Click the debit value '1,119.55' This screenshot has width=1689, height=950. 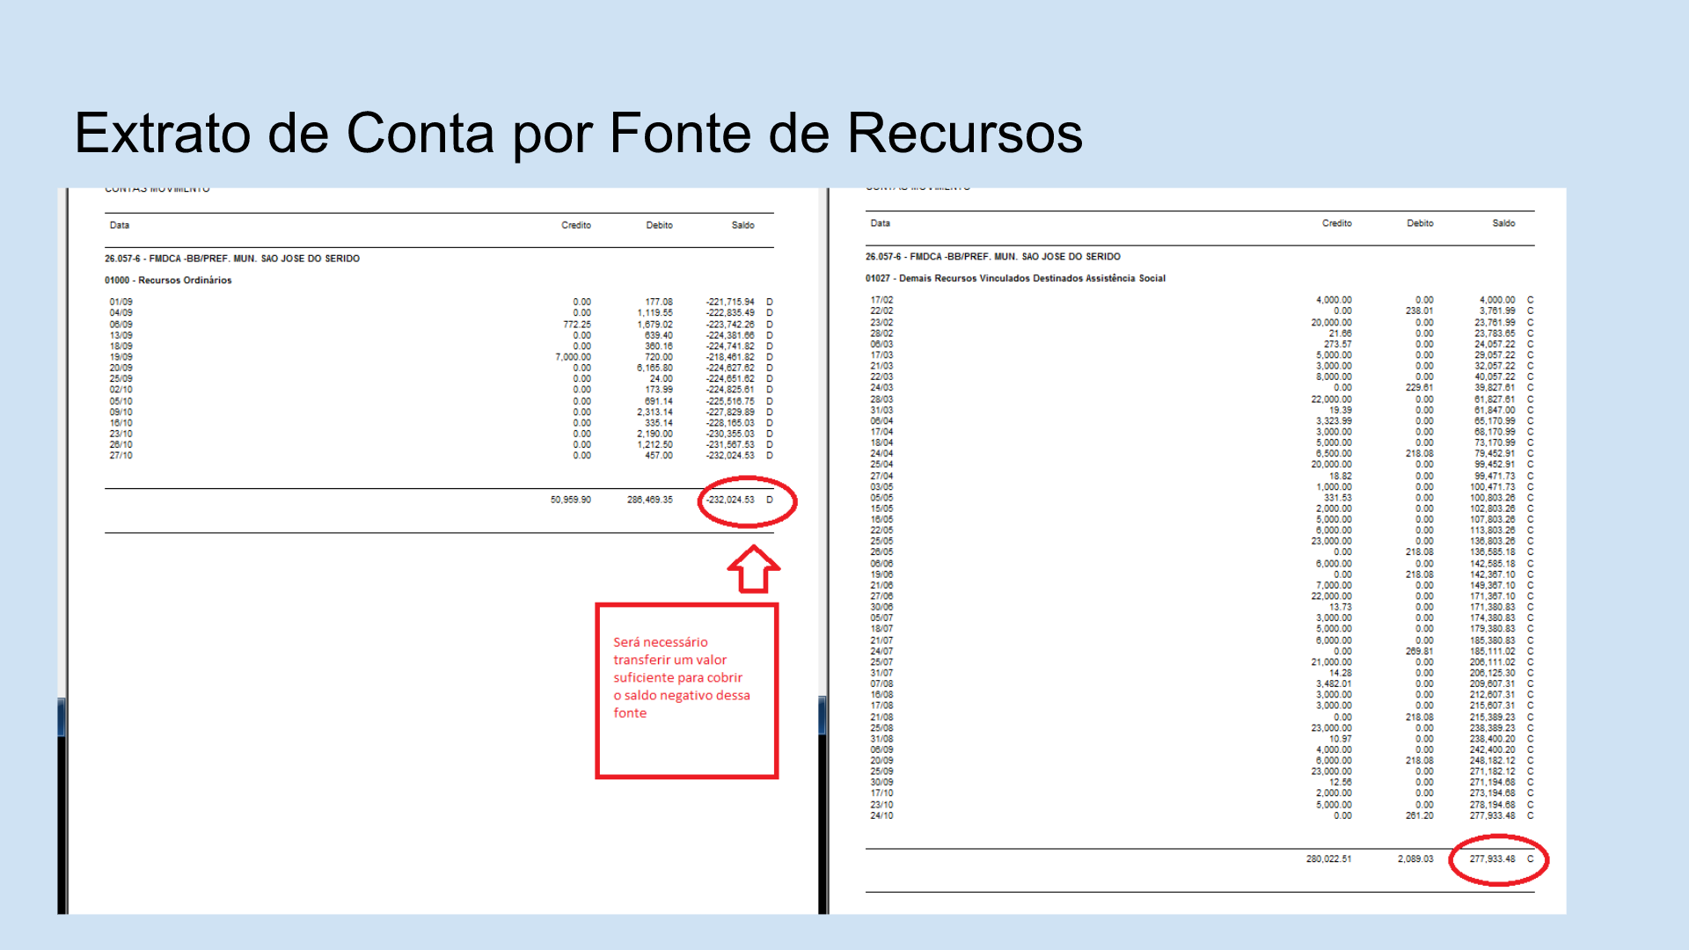(655, 313)
